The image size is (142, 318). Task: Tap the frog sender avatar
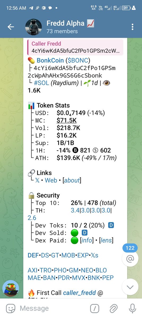click(x=11, y=289)
